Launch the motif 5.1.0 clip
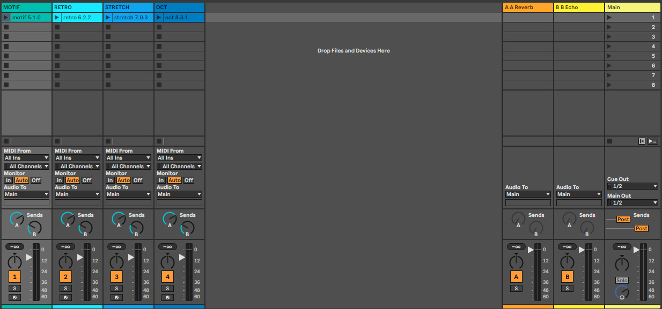The width and height of the screenshot is (662, 309). (6, 18)
